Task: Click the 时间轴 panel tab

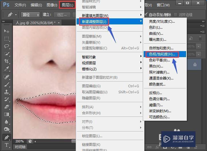Action: pos(20,147)
